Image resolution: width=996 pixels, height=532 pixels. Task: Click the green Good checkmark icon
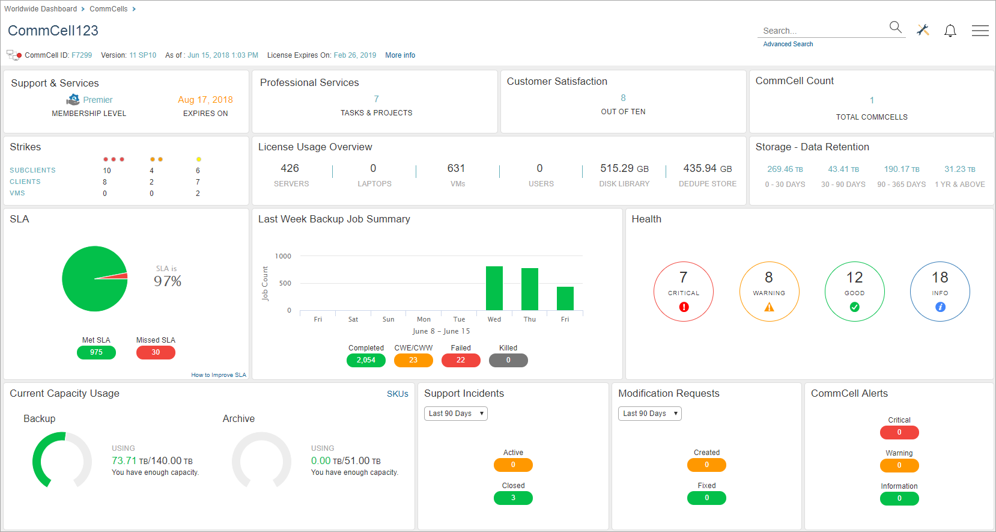click(x=854, y=307)
